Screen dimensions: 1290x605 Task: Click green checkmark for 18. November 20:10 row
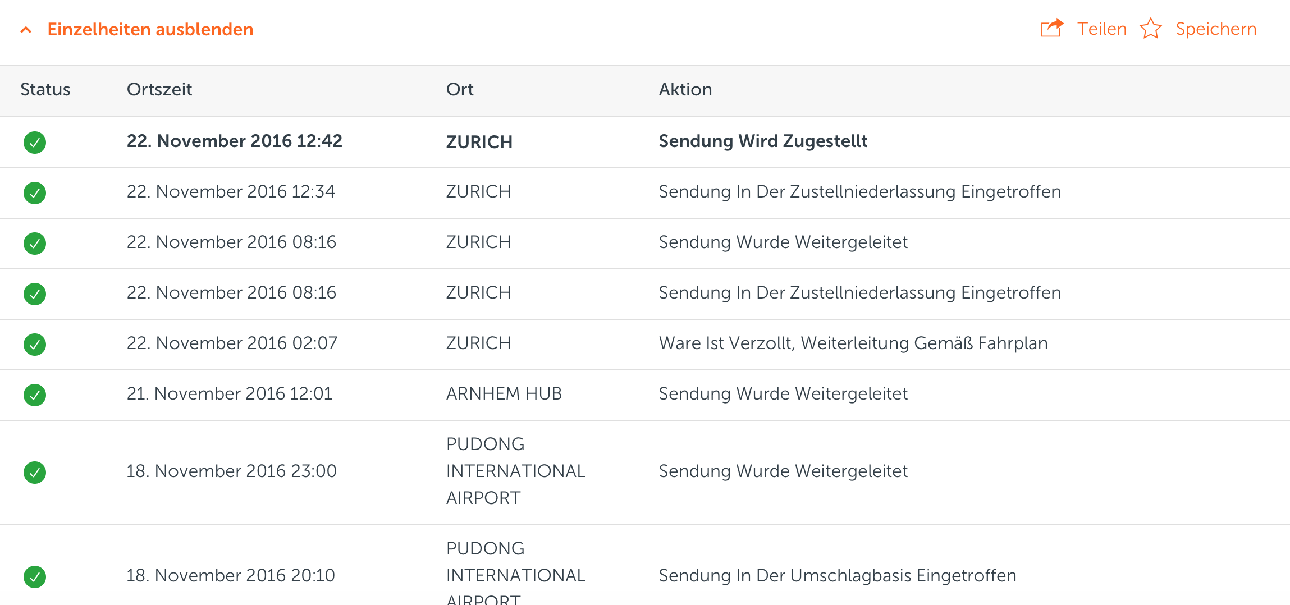pyautogui.click(x=35, y=577)
